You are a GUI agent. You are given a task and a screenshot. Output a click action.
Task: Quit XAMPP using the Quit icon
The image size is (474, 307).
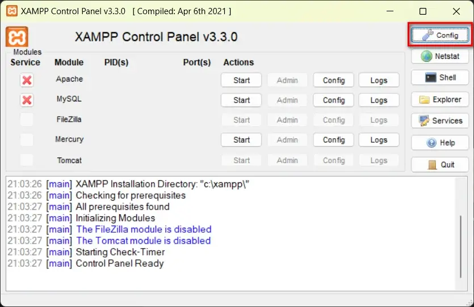440,164
